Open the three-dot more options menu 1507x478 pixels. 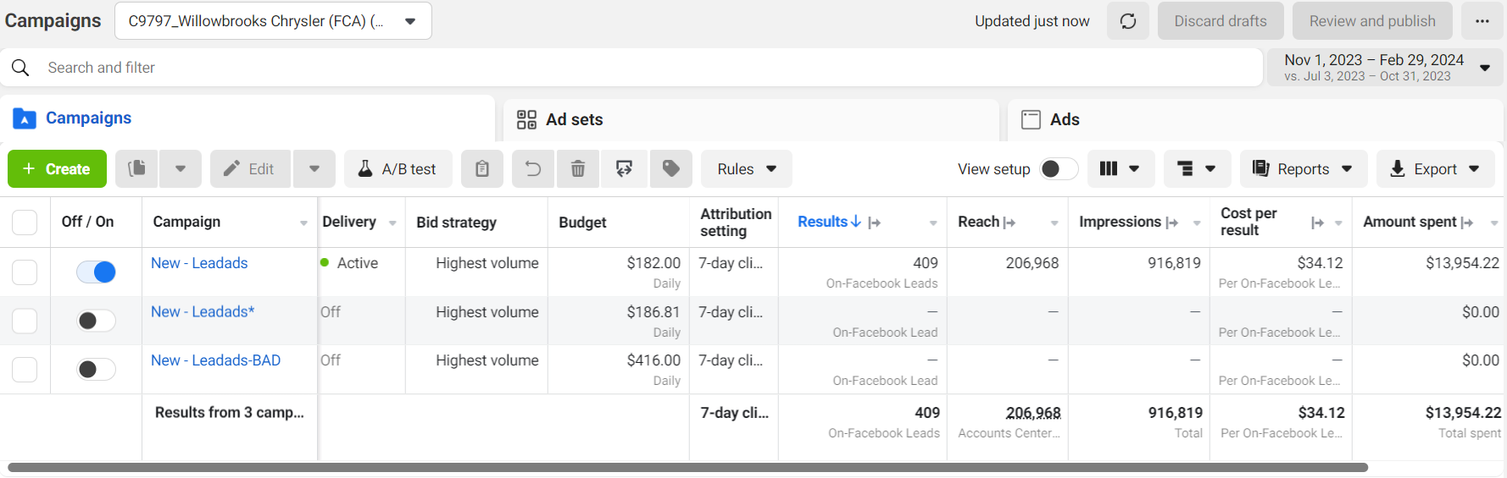click(1482, 21)
